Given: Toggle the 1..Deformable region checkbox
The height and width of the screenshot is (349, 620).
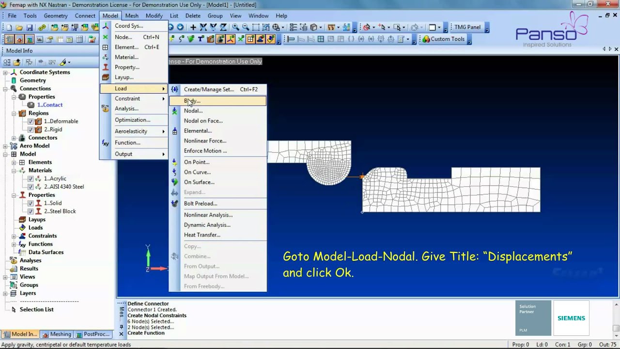Looking at the screenshot, I should 31,122.
